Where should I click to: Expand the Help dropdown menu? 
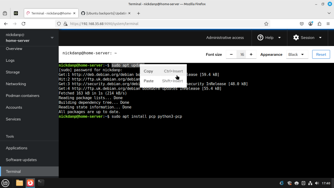point(269,38)
